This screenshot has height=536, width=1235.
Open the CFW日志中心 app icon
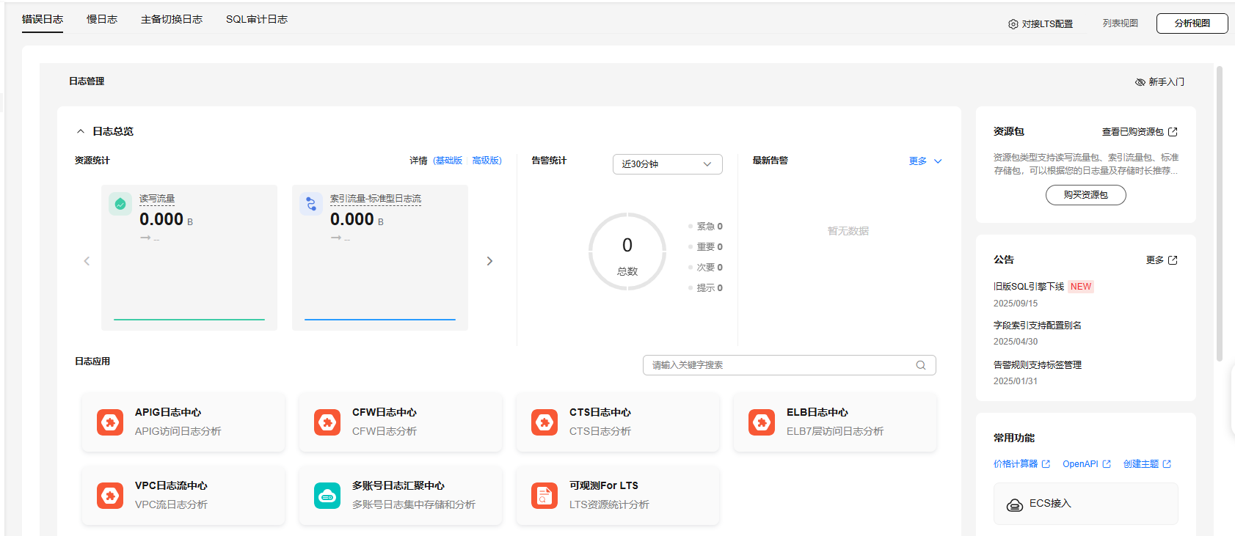click(x=327, y=422)
